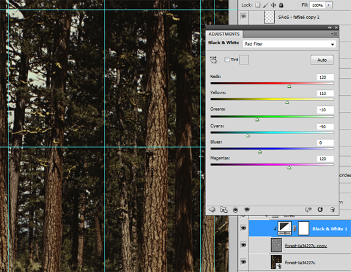Open the Tint color swatch

click(x=244, y=60)
